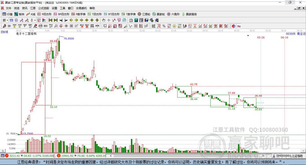
Task: Open the 资讯 menu
Action: point(25,8)
